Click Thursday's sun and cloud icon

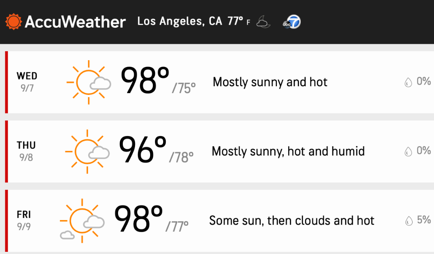(88, 151)
